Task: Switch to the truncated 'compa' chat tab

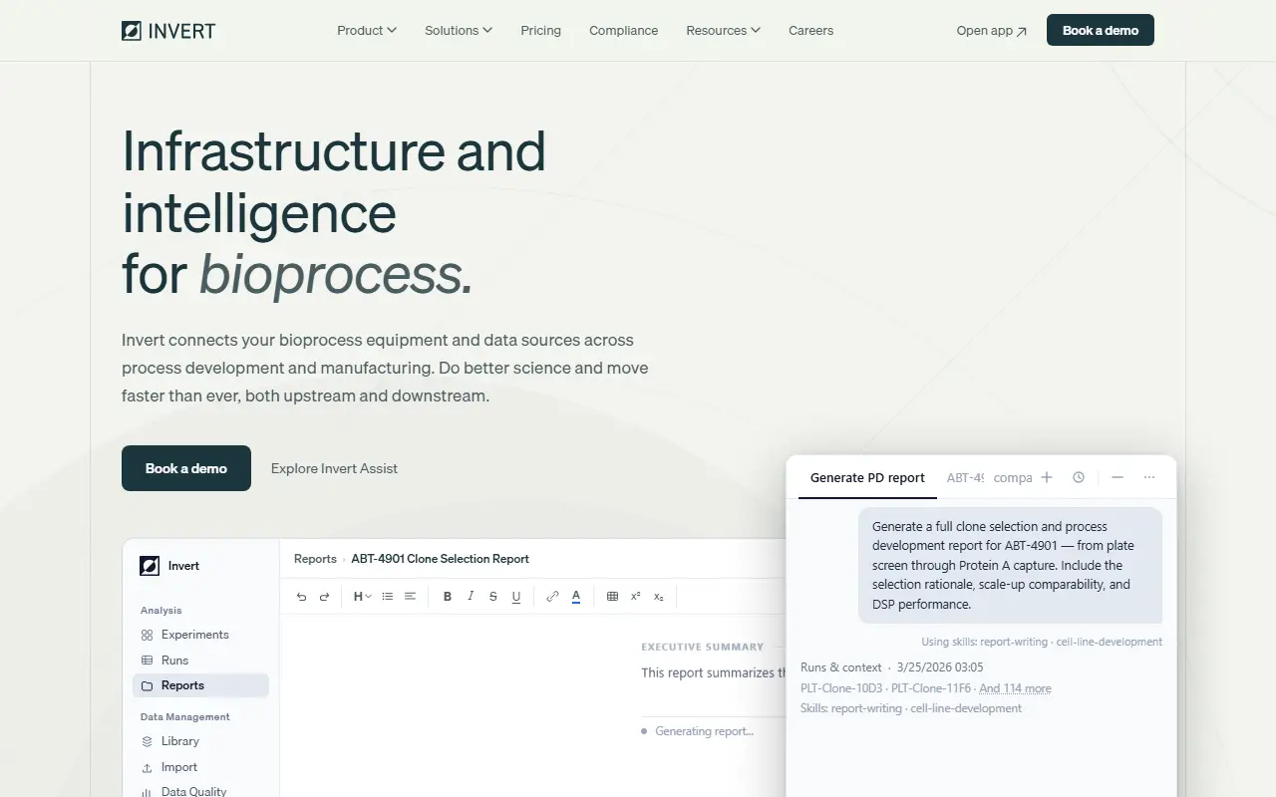Action: tap(1013, 478)
